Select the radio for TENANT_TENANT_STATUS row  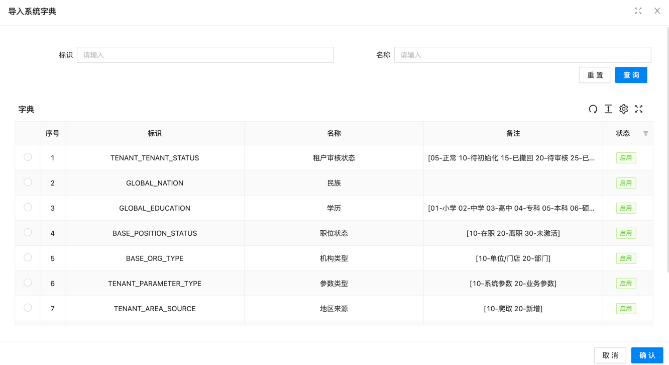(x=28, y=157)
